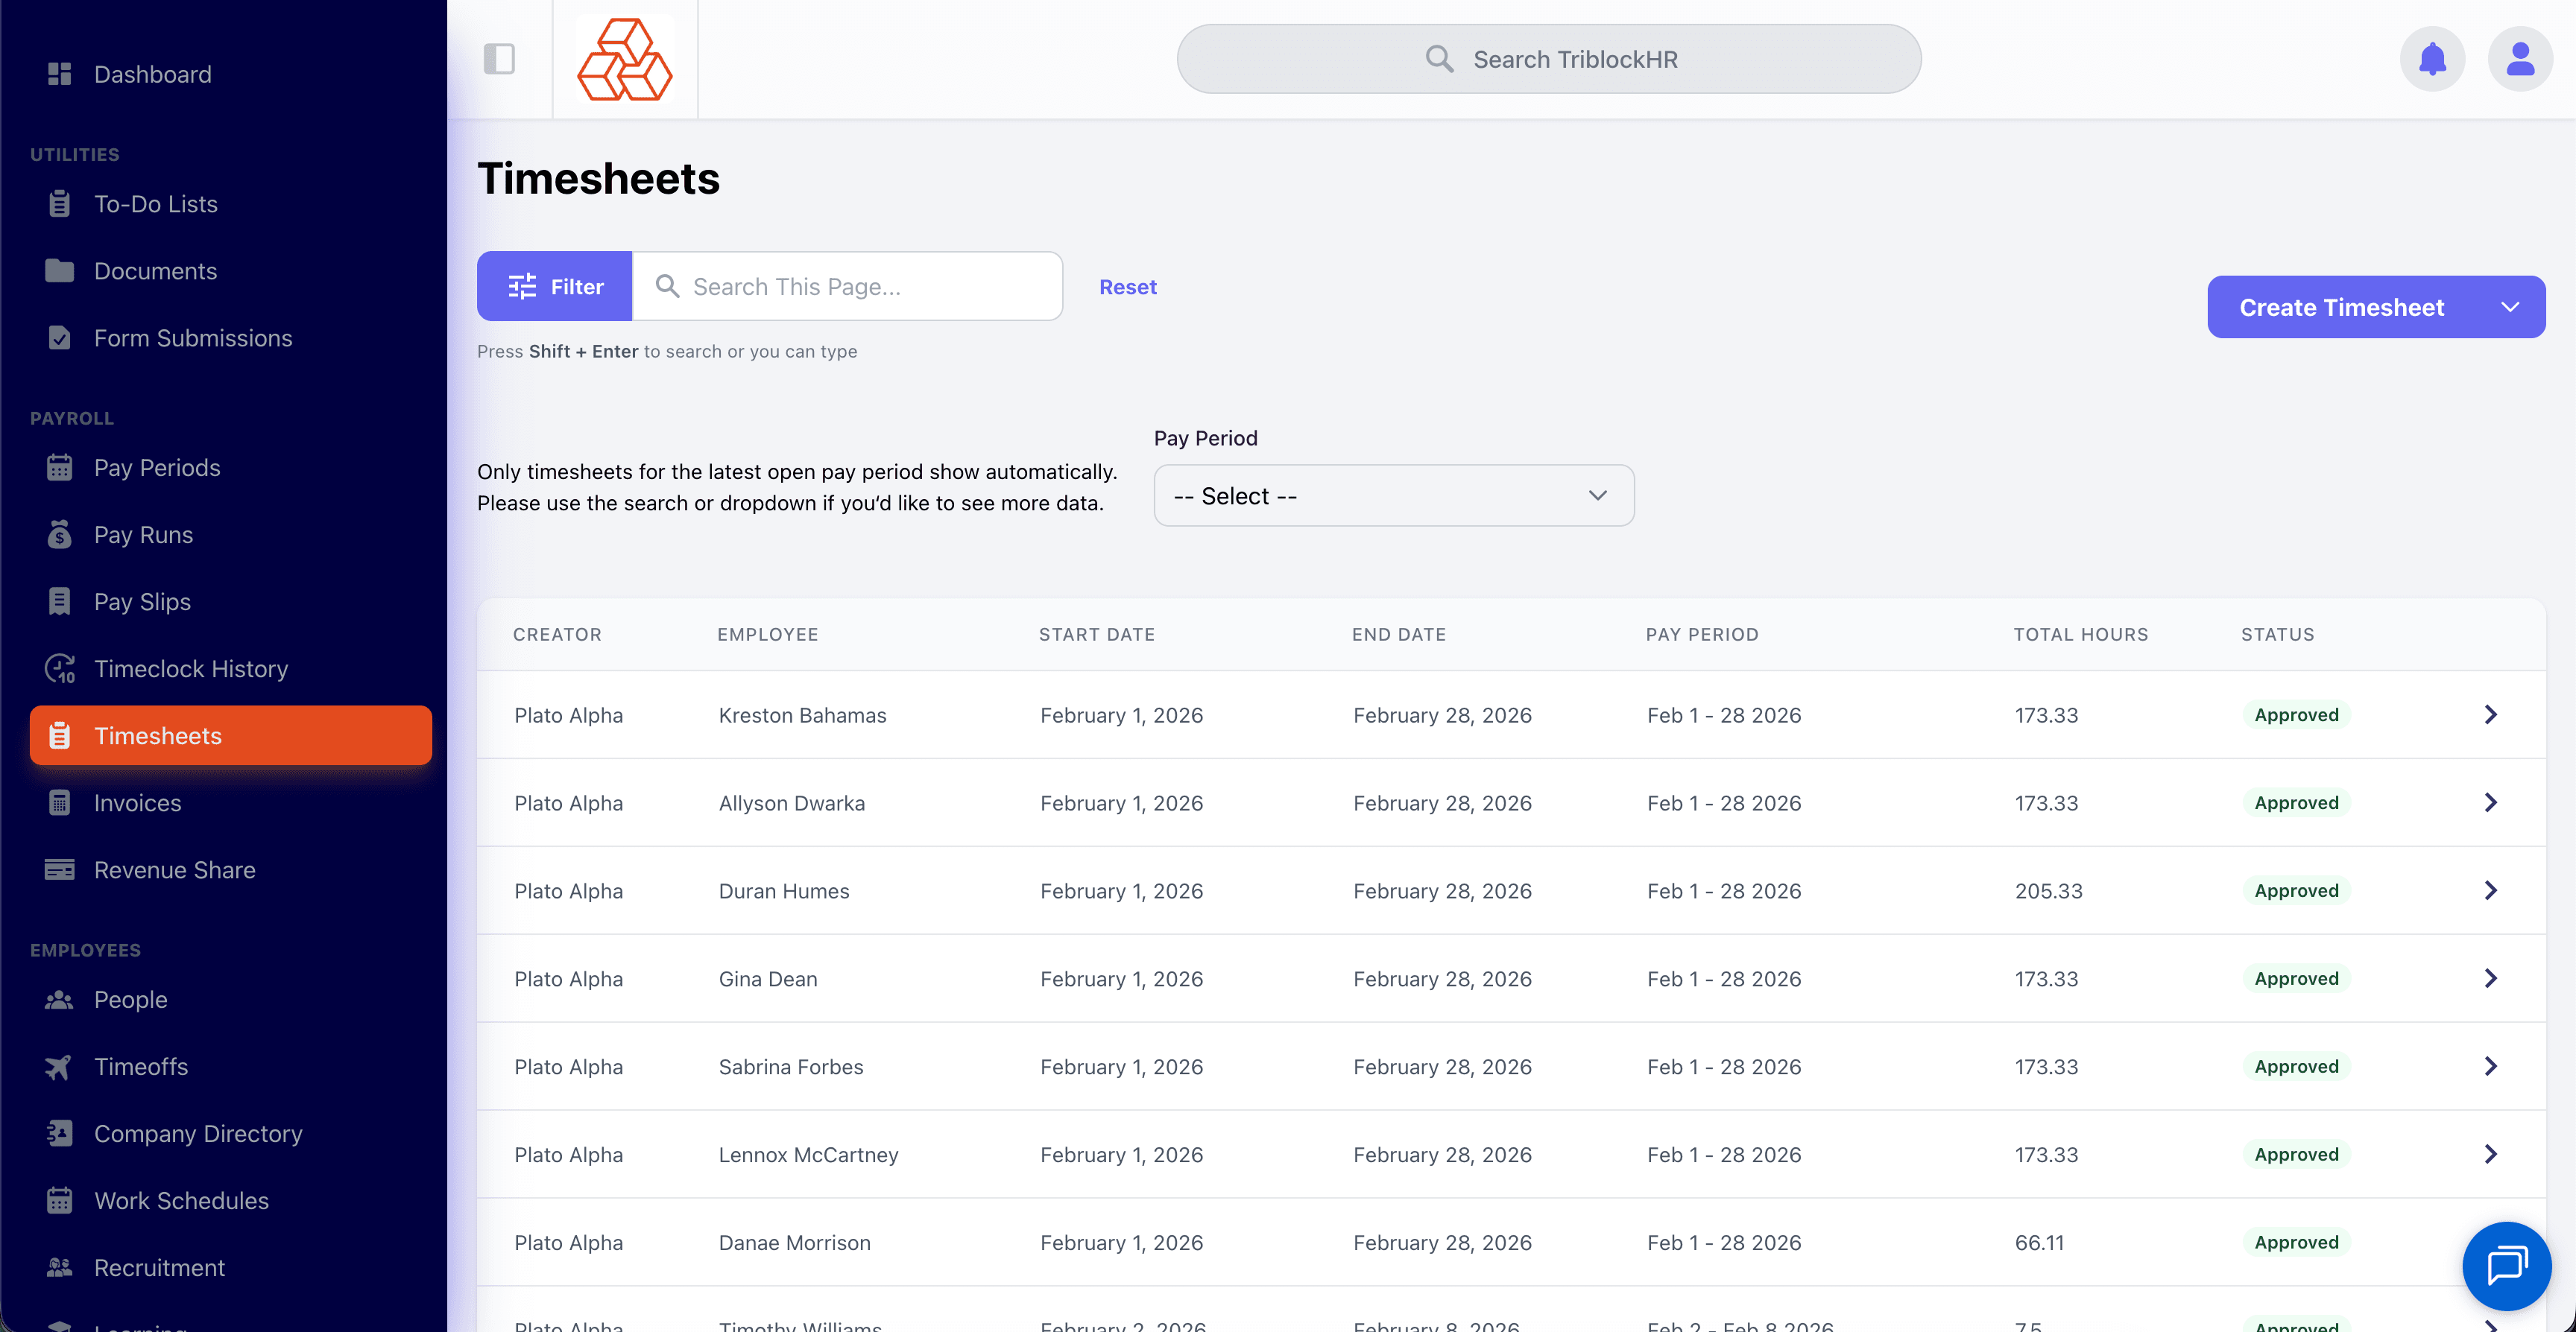The width and height of the screenshot is (2576, 1332).
Task: Focus the Search This Page field
Action: 860,287
